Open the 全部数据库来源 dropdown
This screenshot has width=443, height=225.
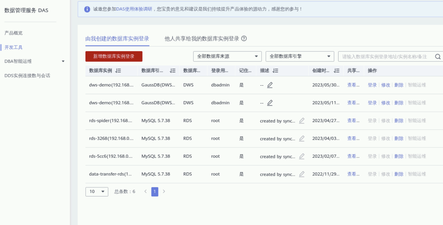tap(227, 56)
